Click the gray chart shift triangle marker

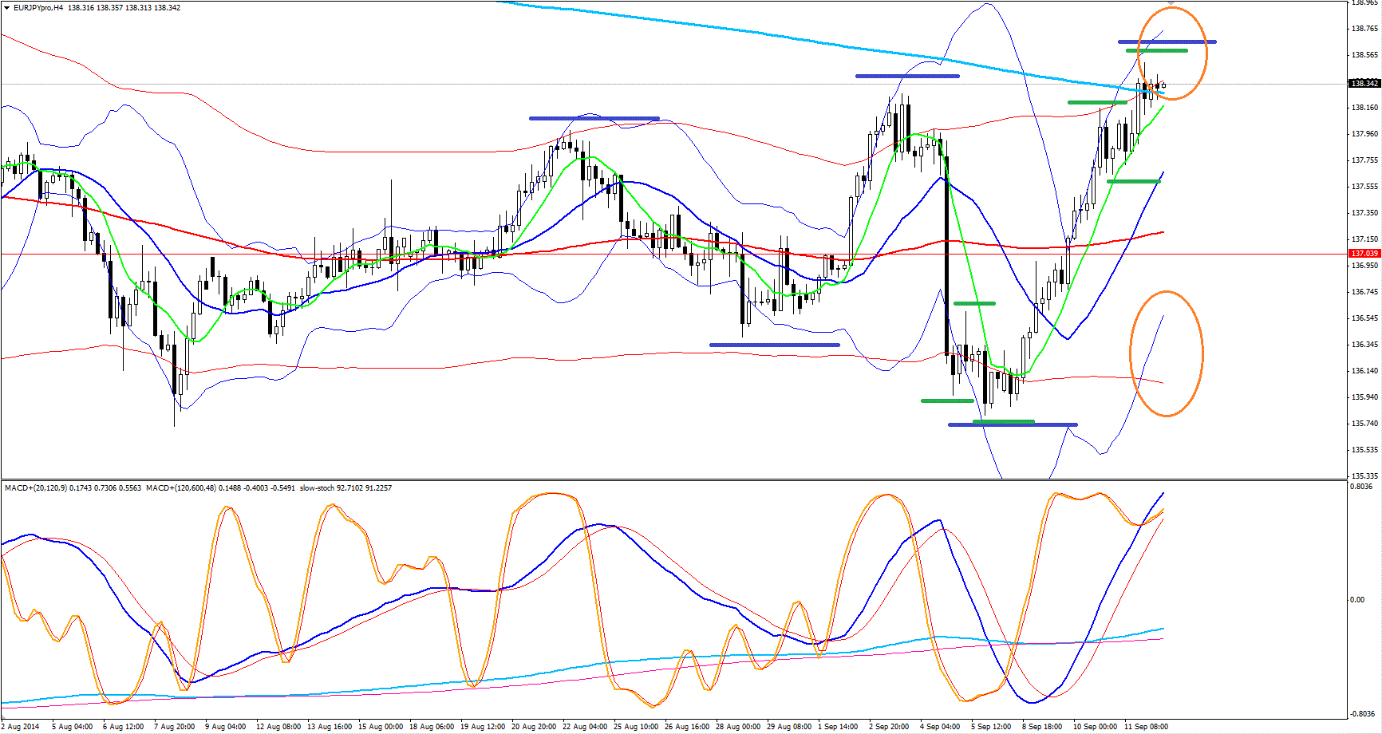1171,4
